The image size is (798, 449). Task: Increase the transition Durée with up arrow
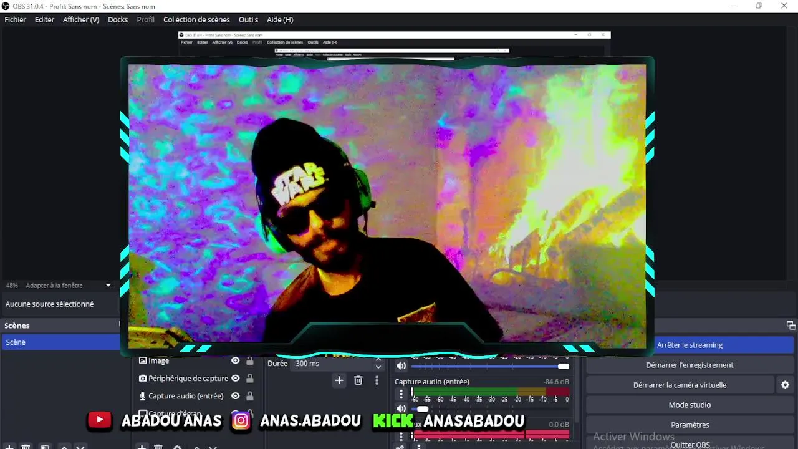pyautogui.click(x=378, y=360)
